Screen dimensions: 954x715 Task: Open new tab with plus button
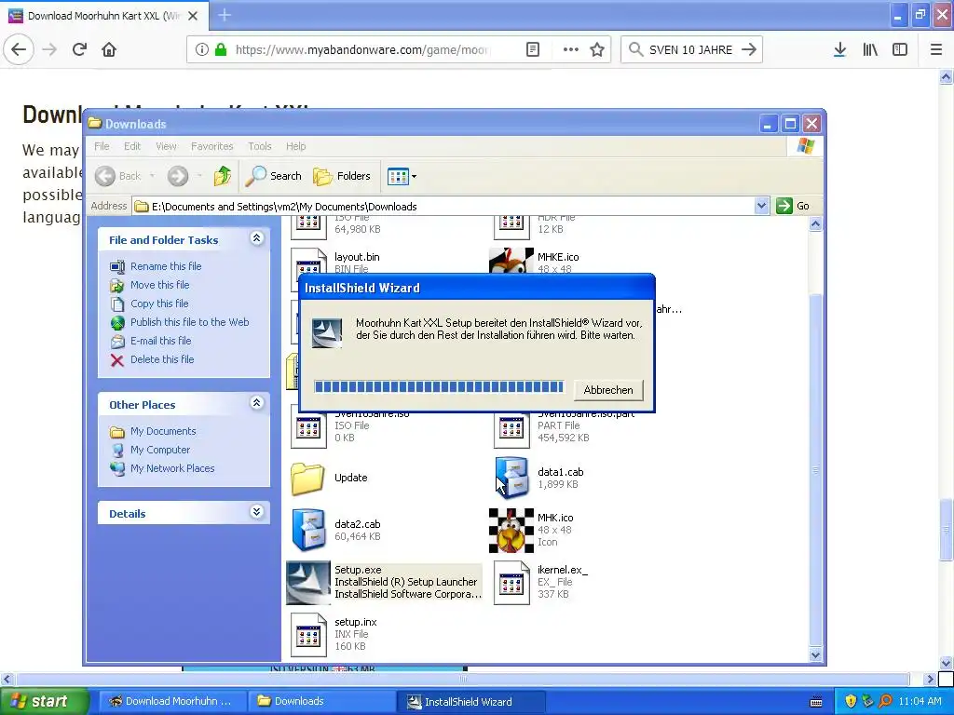point(224,15)
